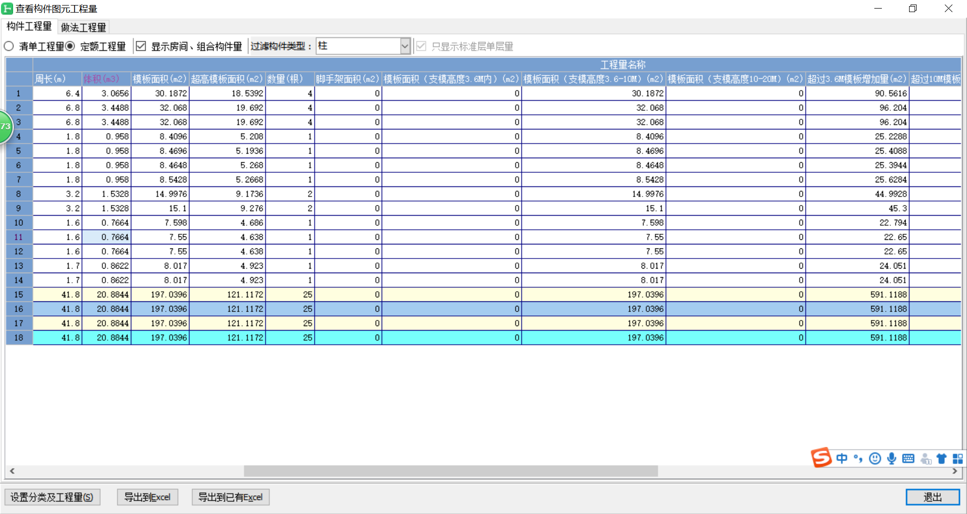Click 超过3.6M模板增加量(m2) column header
The width and height of the screenshot is (967, 514).
pyautogui.click(x=857, y=79)
